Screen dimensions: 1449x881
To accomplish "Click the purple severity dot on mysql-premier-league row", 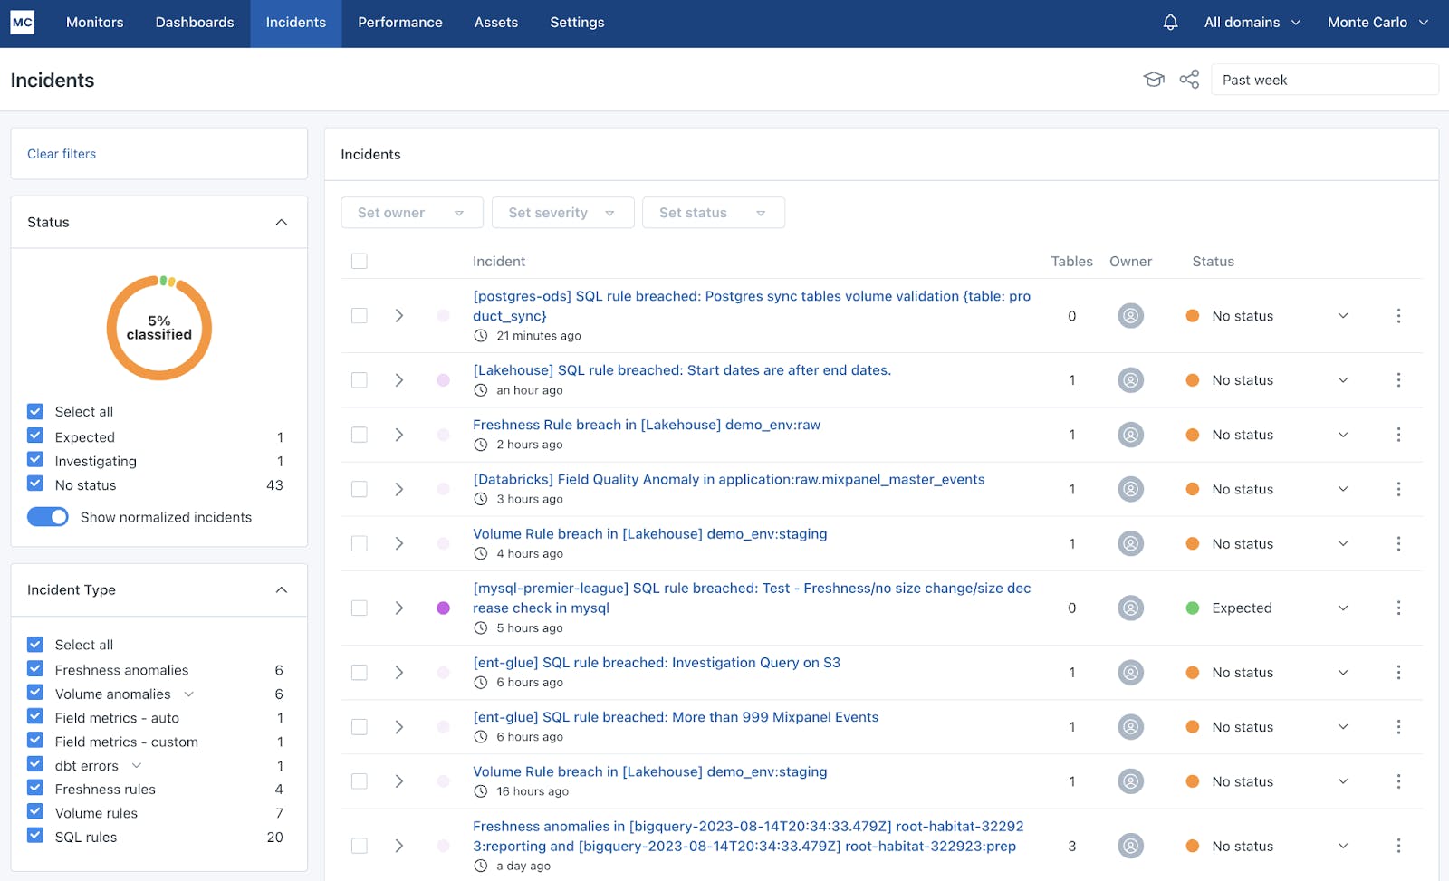I will point(443,608).
